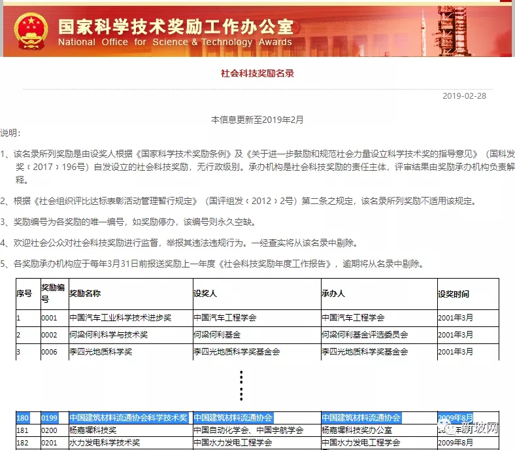The height and width of the screenshot is (450, 515).
Task: Click the 设奖时间 column header
Action: click(x=454, y=294)
